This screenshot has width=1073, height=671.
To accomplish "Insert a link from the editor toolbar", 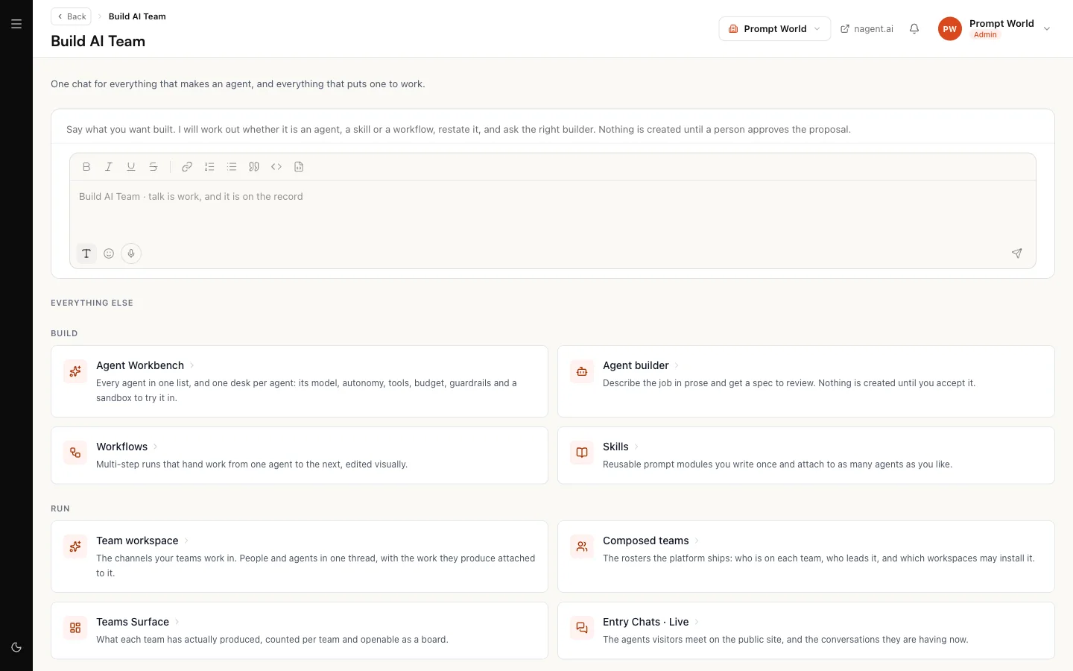I will click(187, 167).
